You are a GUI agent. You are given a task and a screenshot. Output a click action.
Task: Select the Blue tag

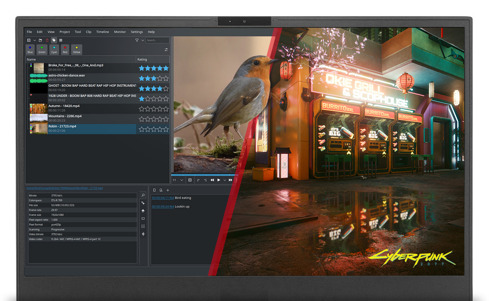click(x=30, y=50)
